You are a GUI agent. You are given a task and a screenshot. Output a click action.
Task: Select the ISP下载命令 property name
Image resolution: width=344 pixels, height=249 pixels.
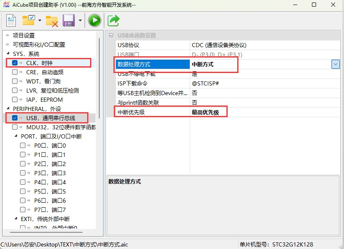coord(133,83)
